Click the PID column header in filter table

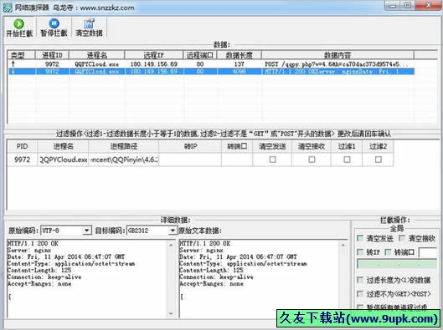(22, 146)
